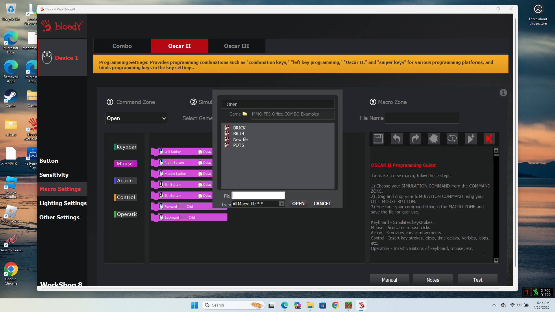Select the Action command category
The width and height of the screenshot is (555, 312).
coord(125,181)
